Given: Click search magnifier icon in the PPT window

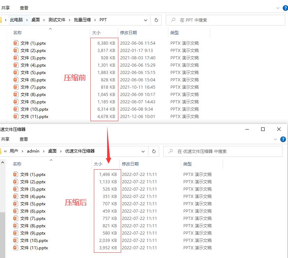Looking at the screenshot, I should tap(173, 20).
